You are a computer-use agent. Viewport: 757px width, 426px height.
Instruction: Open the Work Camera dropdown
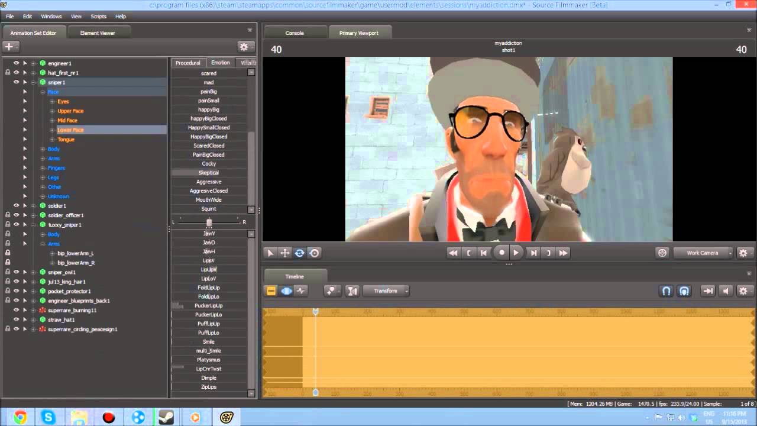click(x=703, y=253)
